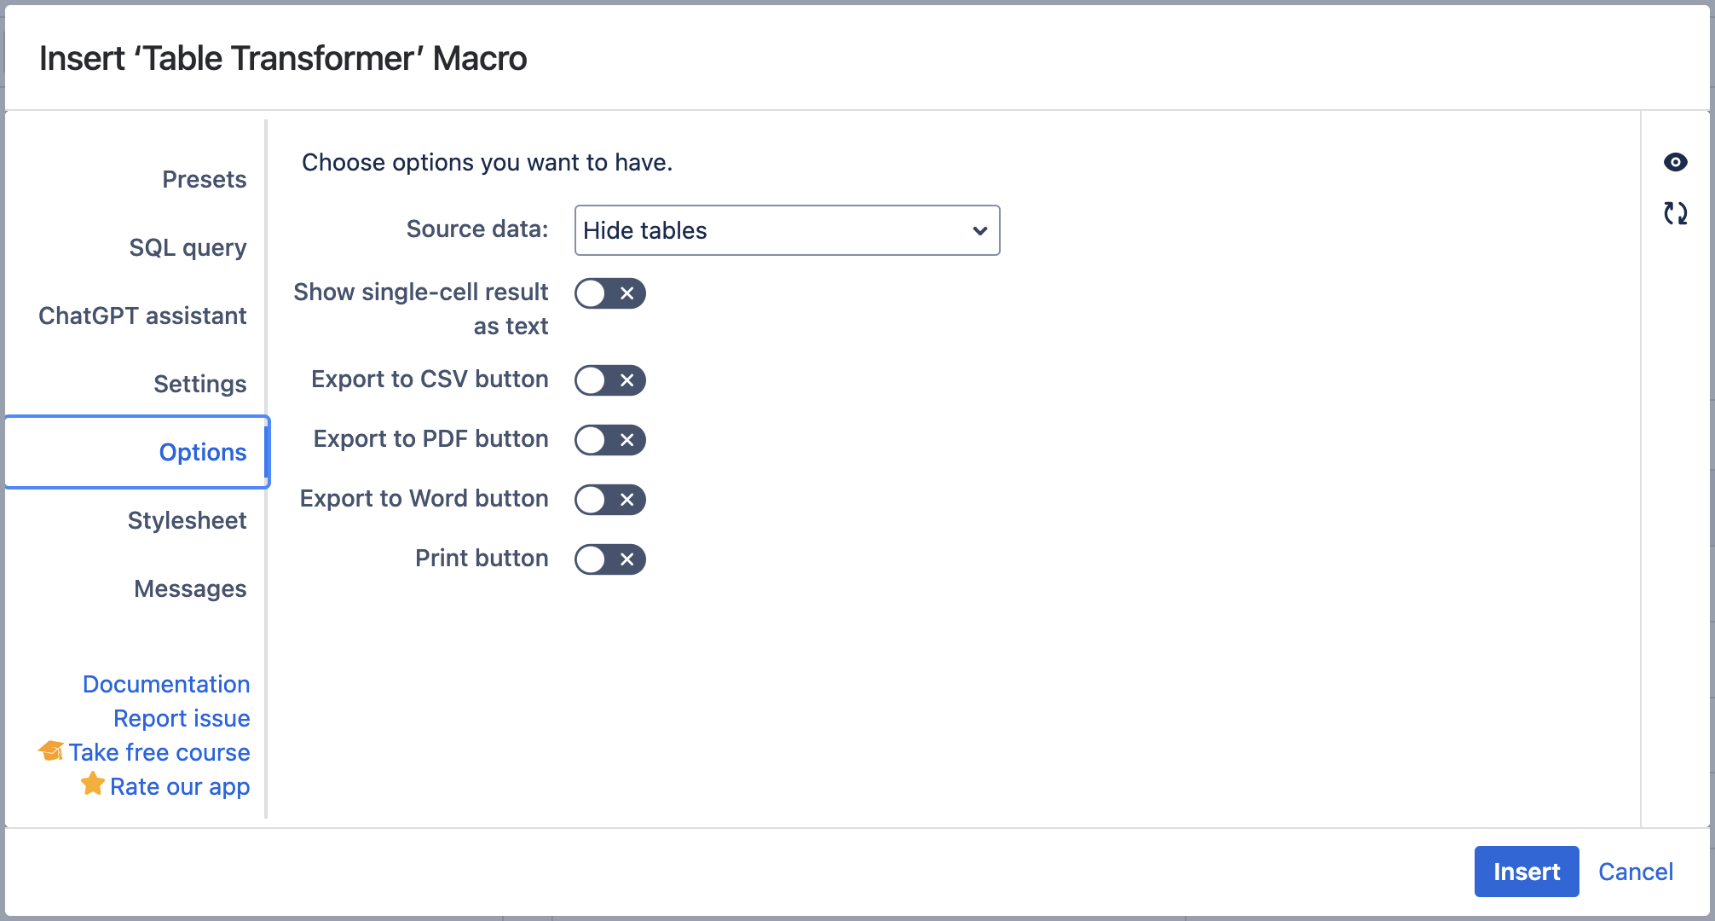Viewport: 1715px width, 921px height.
Task: Go to the ChatGPT assistant tab
Action: coord(142,316)
